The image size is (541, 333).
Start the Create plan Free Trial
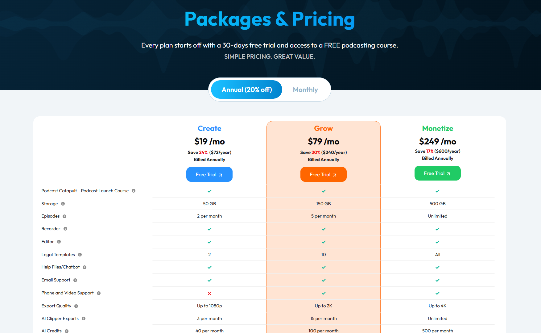[x=209, y=174]
